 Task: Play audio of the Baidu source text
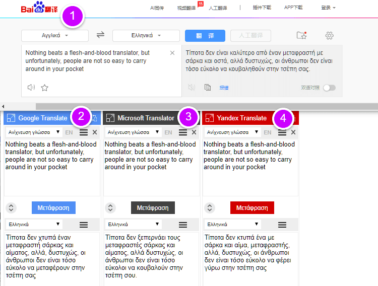(x=31, y=88)
